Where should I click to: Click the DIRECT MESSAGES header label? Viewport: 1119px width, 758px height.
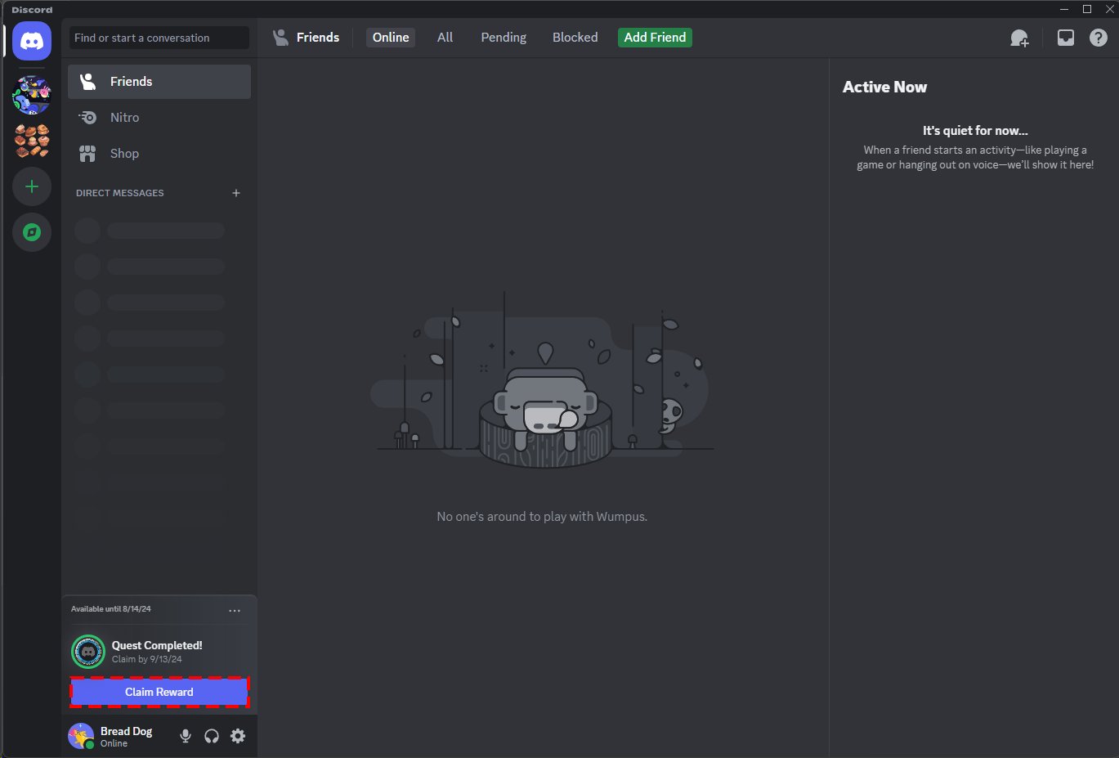pos(120,193)
